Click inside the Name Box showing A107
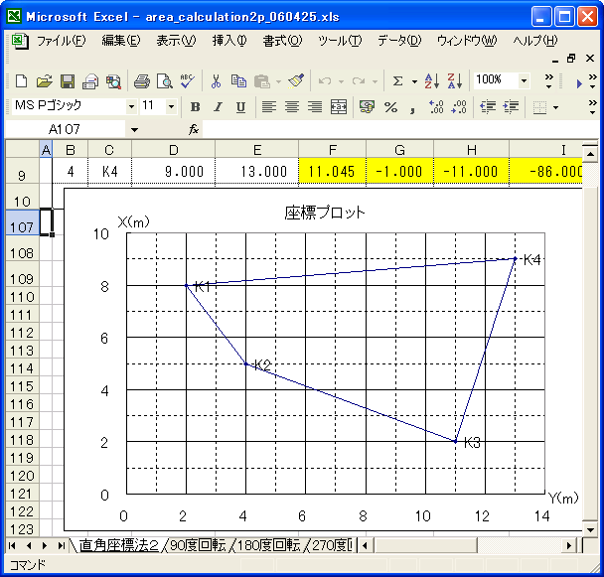Viewport: 604px width, 577px height. tap(65, 129)
